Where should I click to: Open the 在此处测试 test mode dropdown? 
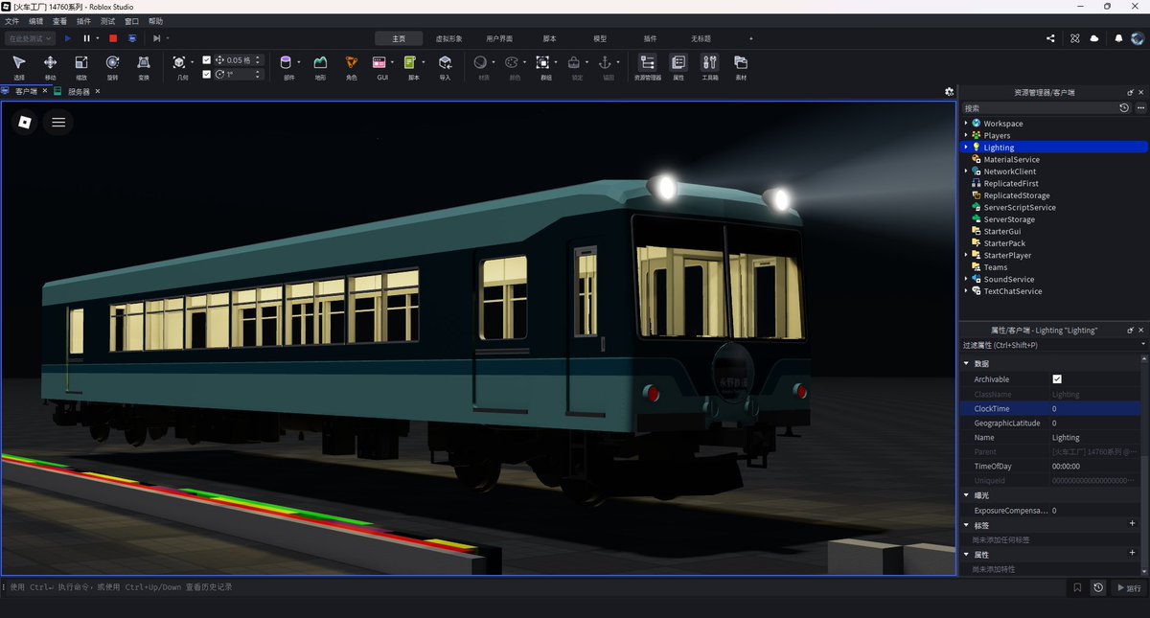click(x=29, y=38)
